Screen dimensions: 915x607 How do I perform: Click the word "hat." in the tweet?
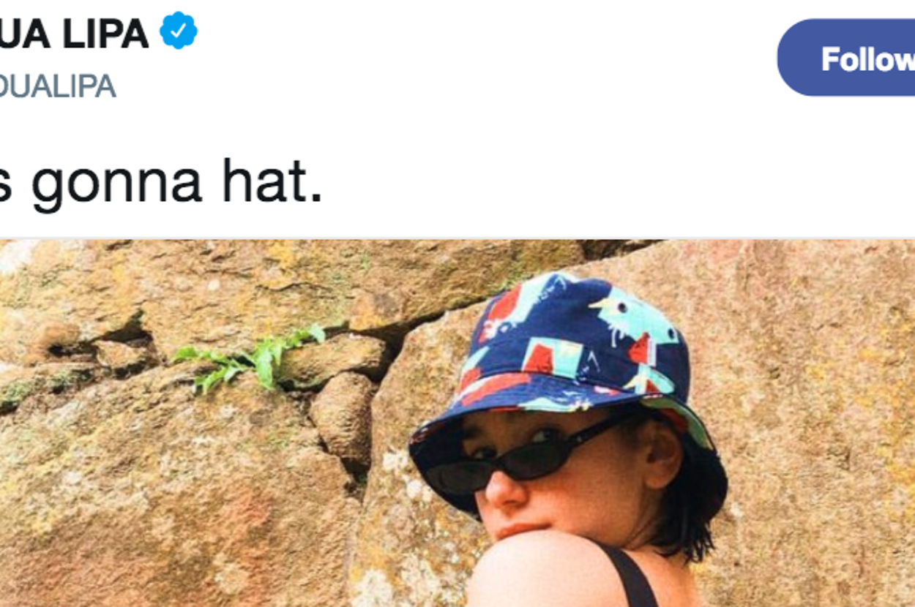click(x=272, y=182)
